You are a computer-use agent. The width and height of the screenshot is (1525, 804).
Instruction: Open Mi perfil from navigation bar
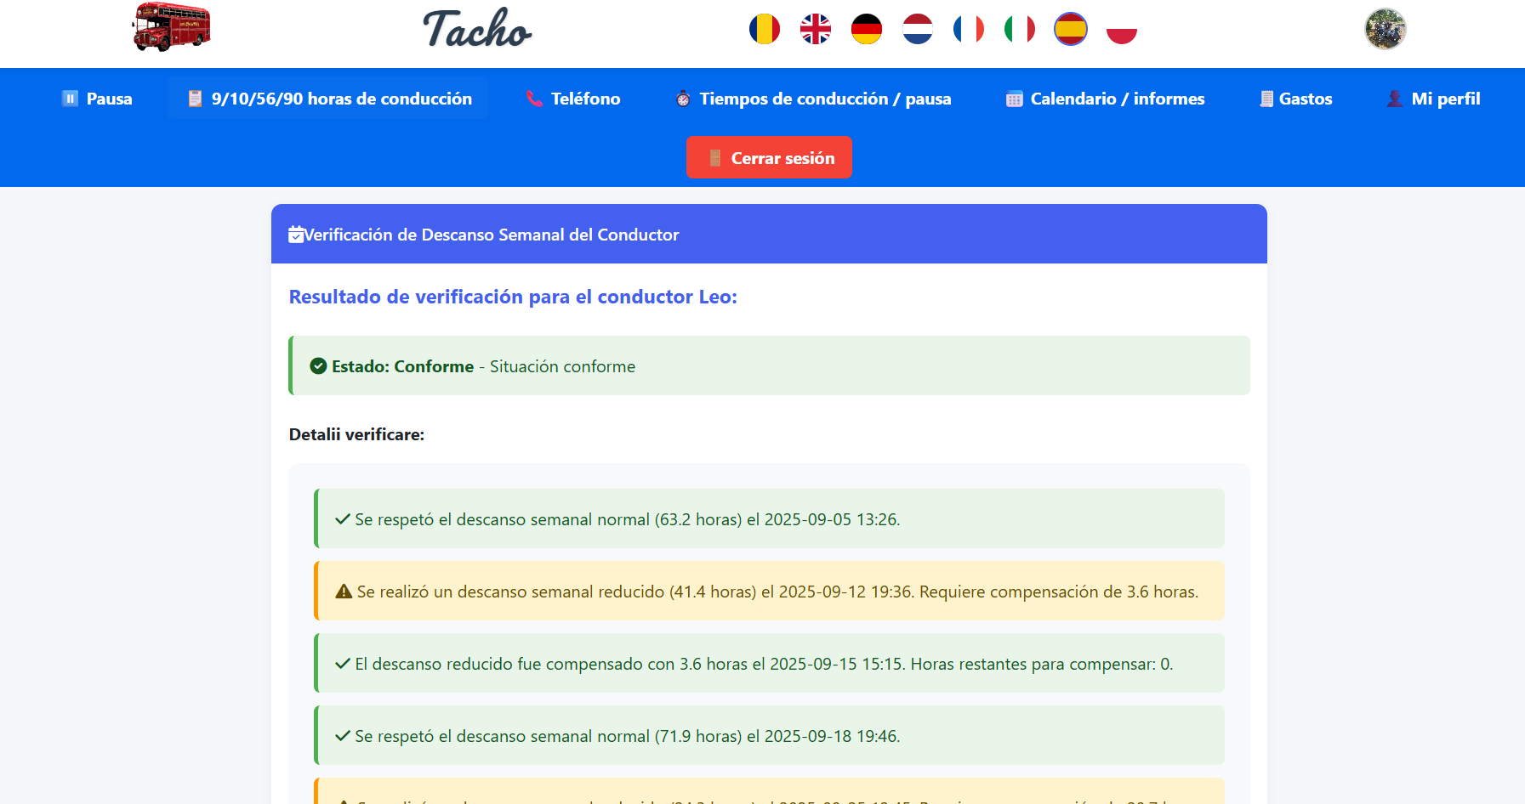coord(1433,99)
